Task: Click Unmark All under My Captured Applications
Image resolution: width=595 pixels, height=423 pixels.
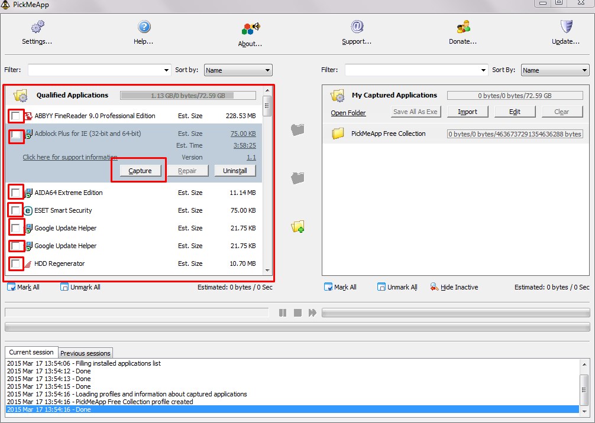Action: [x=397, y=287]
